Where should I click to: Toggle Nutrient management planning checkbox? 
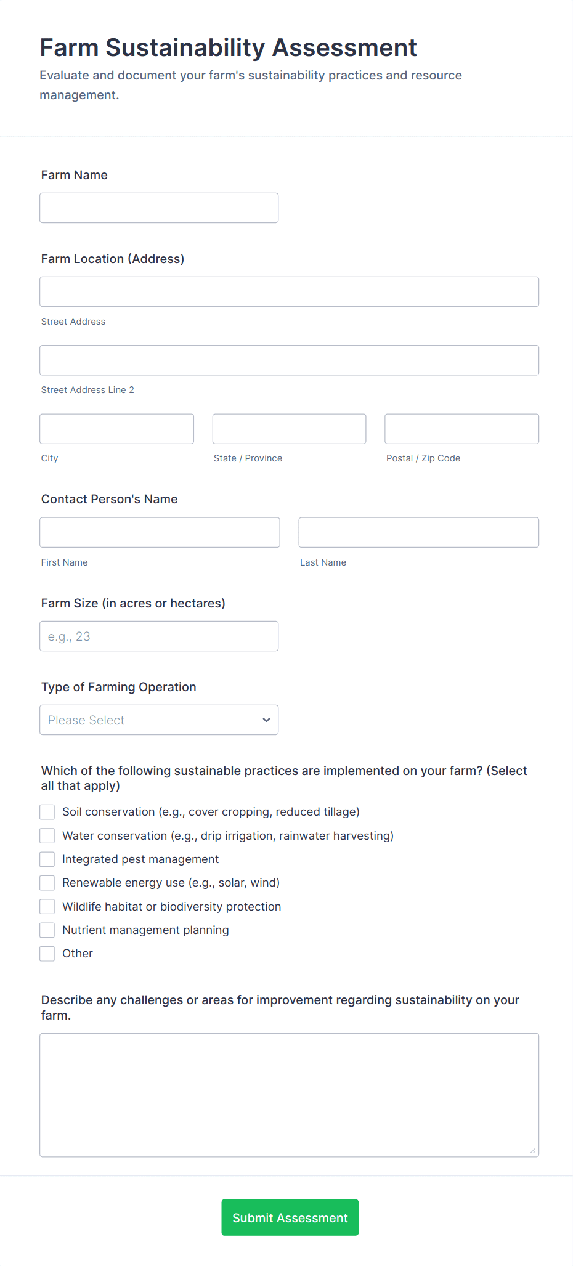pos(47,930)
